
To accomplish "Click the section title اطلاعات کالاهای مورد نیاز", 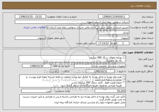I will [x=138, y=52].
